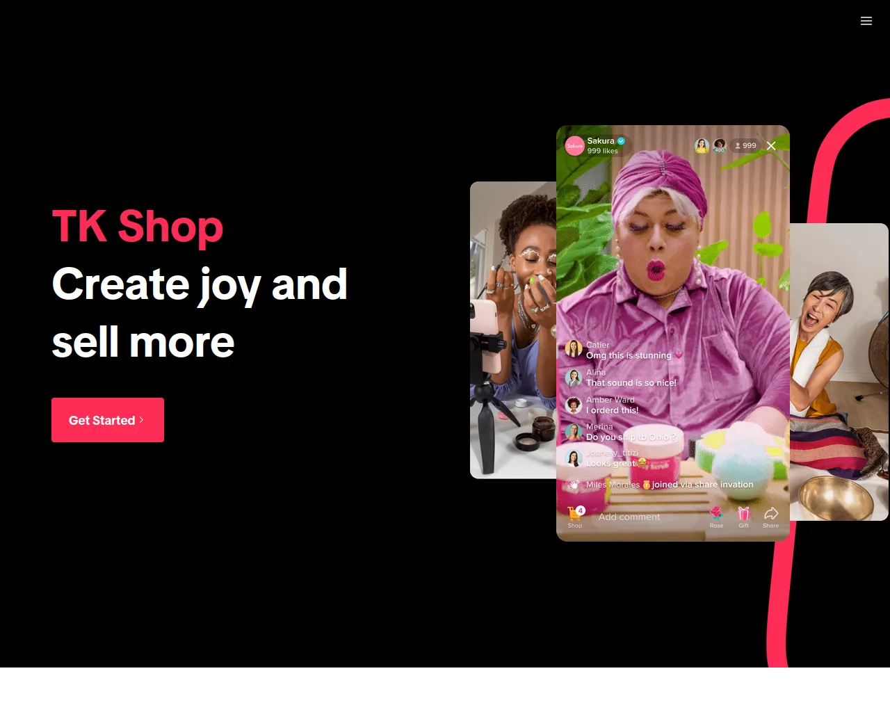Click the chevron arrow in Get Started
Viewport: 890px width, 712px height.
pyautogui.click(x=142, y=420)
